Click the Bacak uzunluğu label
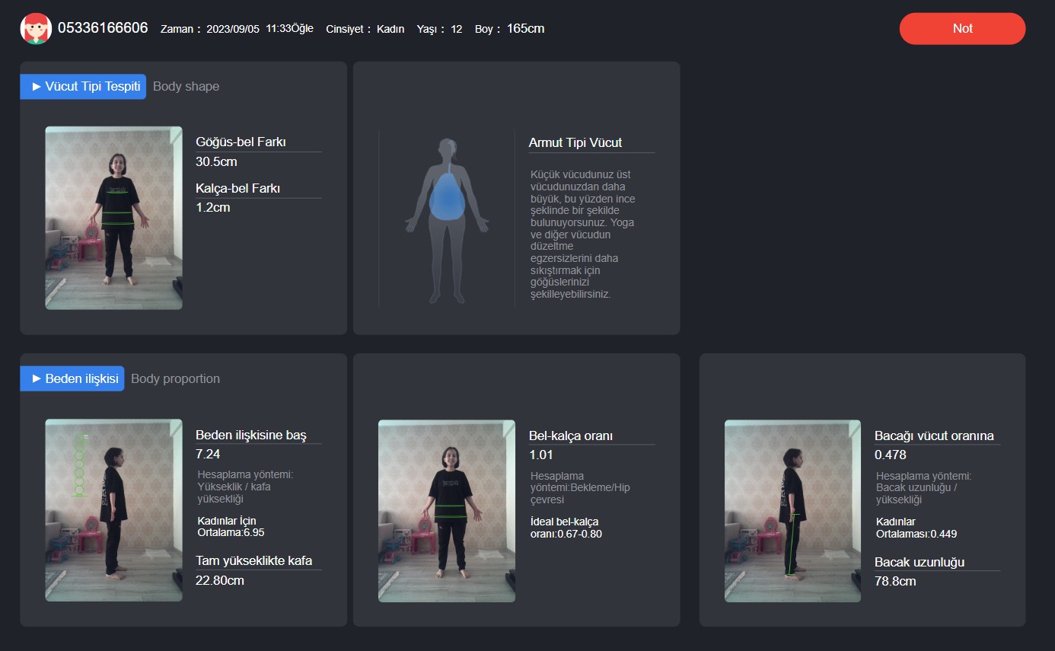This screenshot has height=651, width=1055. [920, 562]
